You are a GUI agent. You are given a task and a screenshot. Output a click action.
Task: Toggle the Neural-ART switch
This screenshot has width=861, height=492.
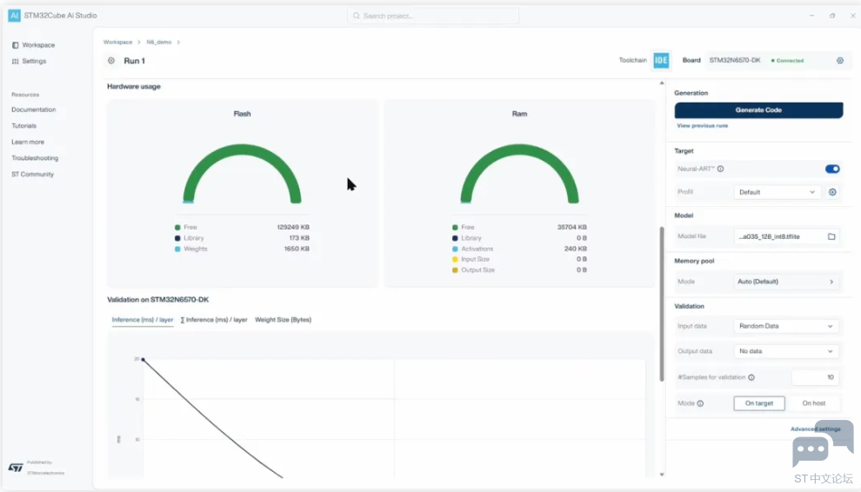(x=832, y=170)
